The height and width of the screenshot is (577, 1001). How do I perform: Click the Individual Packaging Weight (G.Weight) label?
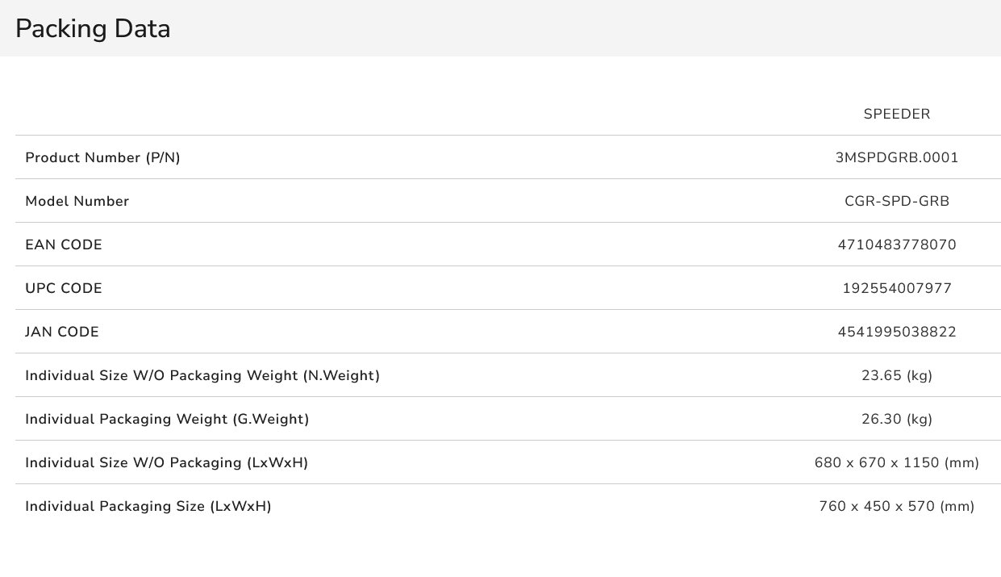pos(167,419)
